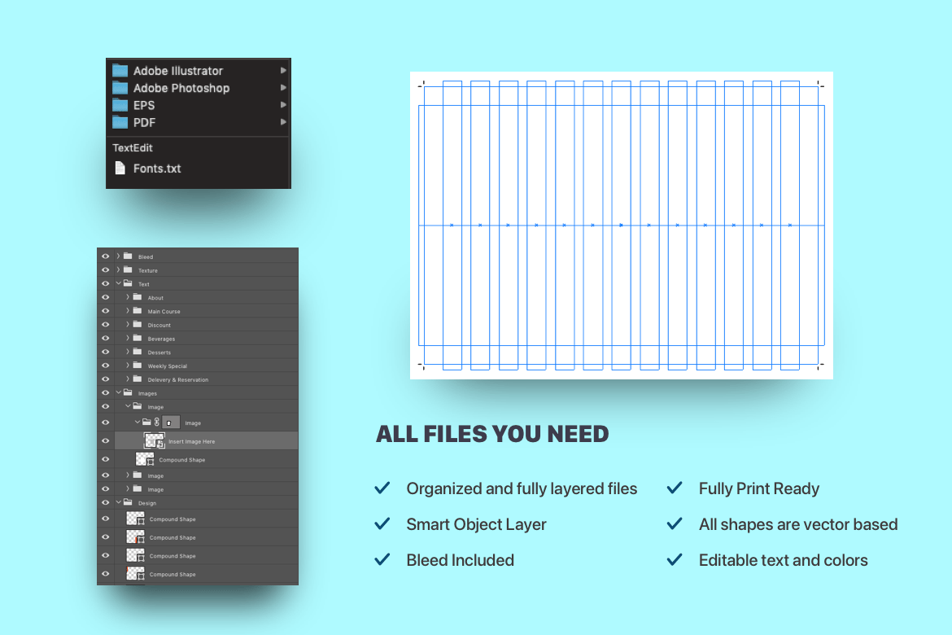Toggle visibility of Insert Image Here layer
Viewport: 952px width, 635px height.
(x=105, y=441)
